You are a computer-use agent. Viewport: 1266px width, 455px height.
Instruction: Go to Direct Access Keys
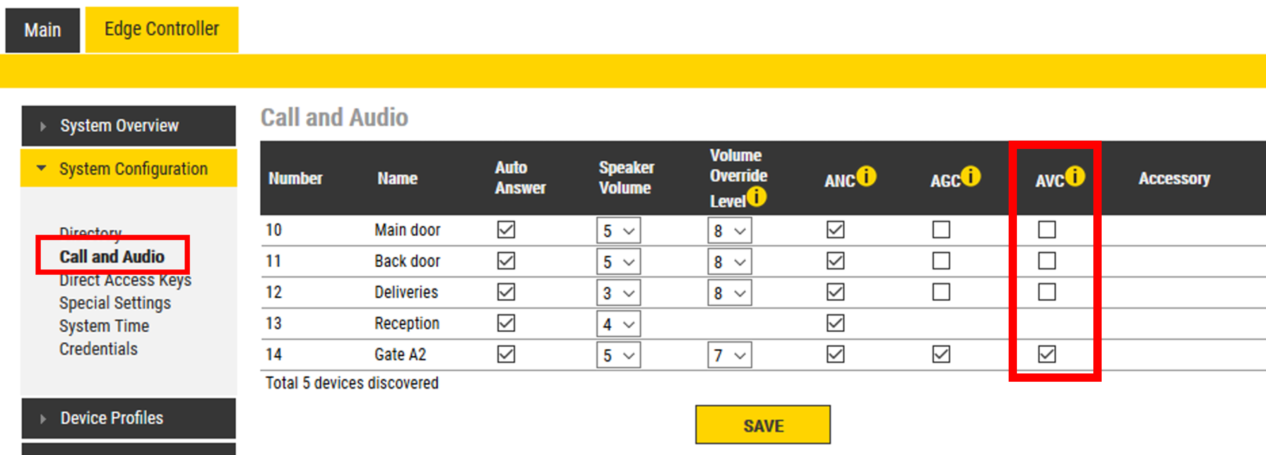pyautogui.click(x=125, y=281)
